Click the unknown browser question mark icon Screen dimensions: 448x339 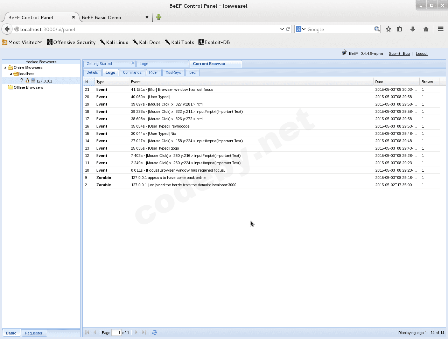tap(22, 80)
